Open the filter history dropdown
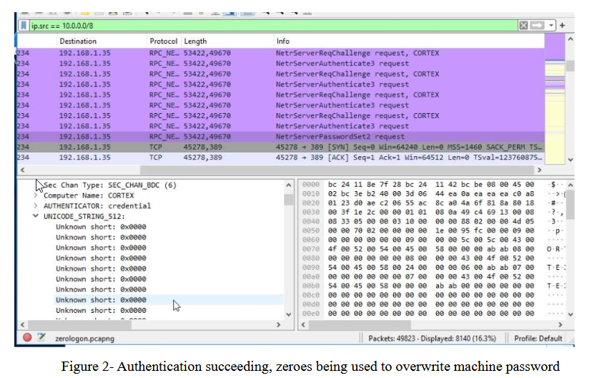 click(x=551, y=26)
